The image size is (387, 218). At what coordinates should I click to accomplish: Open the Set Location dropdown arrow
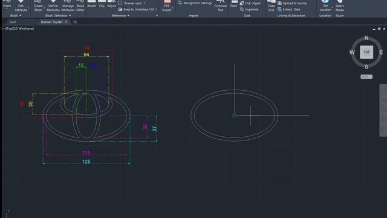[x=333, y=8]
